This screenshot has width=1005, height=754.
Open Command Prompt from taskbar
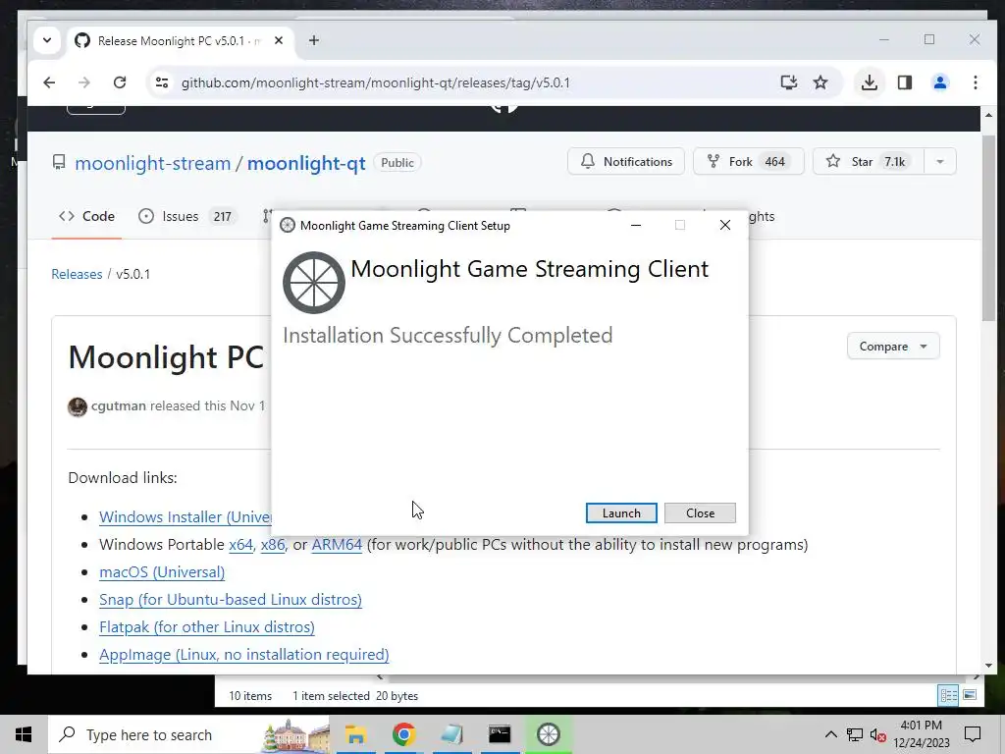click(500, 734)
